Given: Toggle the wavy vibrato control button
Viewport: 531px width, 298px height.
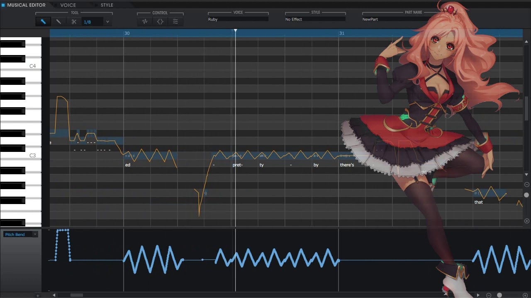Looking at the screenshot, I should click(x=175, y=22).
